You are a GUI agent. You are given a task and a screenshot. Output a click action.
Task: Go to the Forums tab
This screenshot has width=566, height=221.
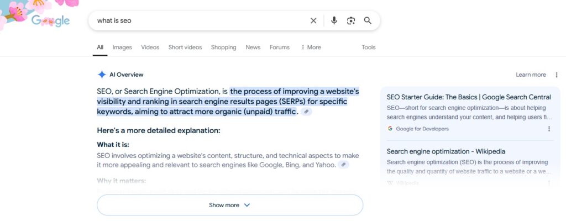pos(279,48)
